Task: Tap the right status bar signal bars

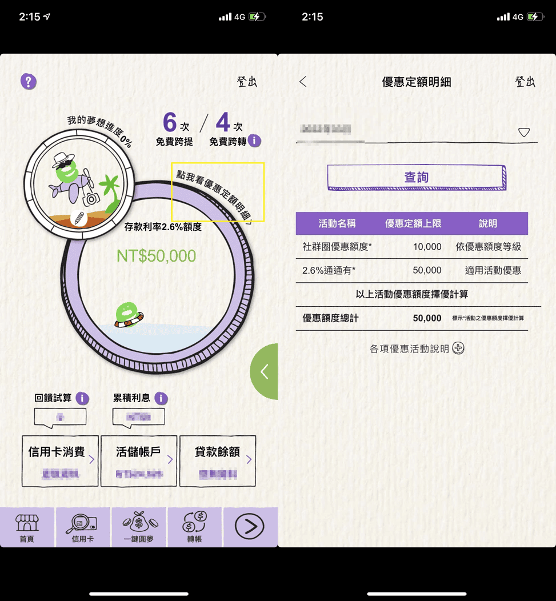Action: click(x=503, y=17)
